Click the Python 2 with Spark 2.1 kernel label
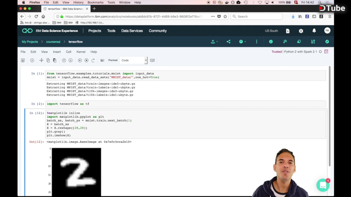 click(x=301, y=51)
